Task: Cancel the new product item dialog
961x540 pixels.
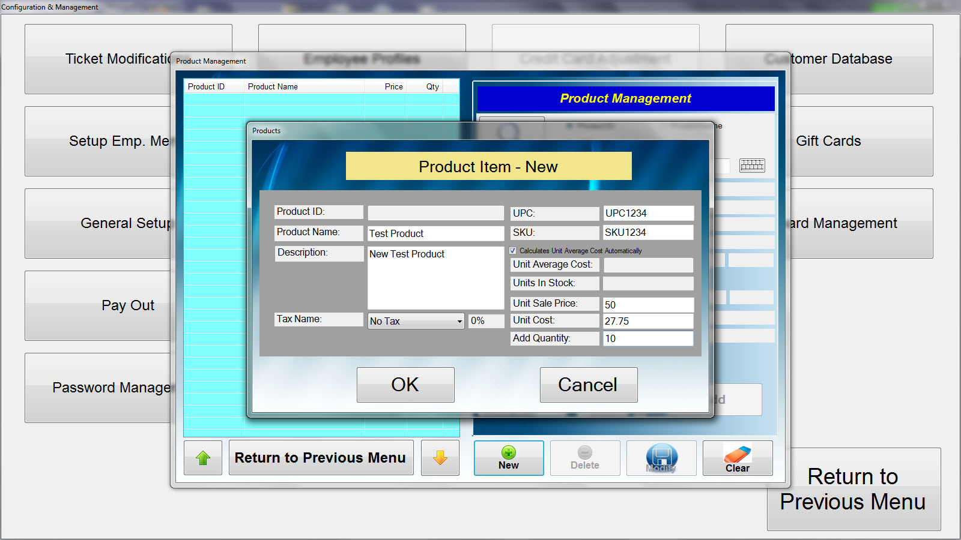Action: (x=588, y=385)
